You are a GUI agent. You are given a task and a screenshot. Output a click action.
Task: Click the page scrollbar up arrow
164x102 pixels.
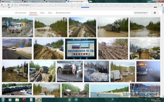pos(163,8)
